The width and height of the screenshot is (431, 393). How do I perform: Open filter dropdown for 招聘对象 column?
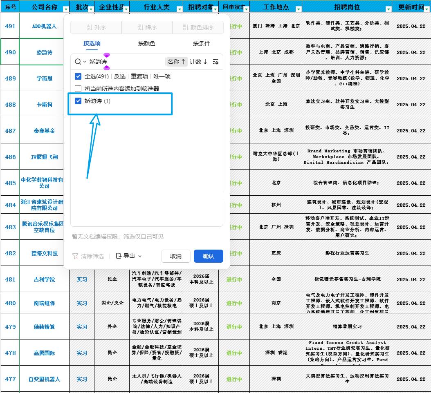[x=215, y=9]
